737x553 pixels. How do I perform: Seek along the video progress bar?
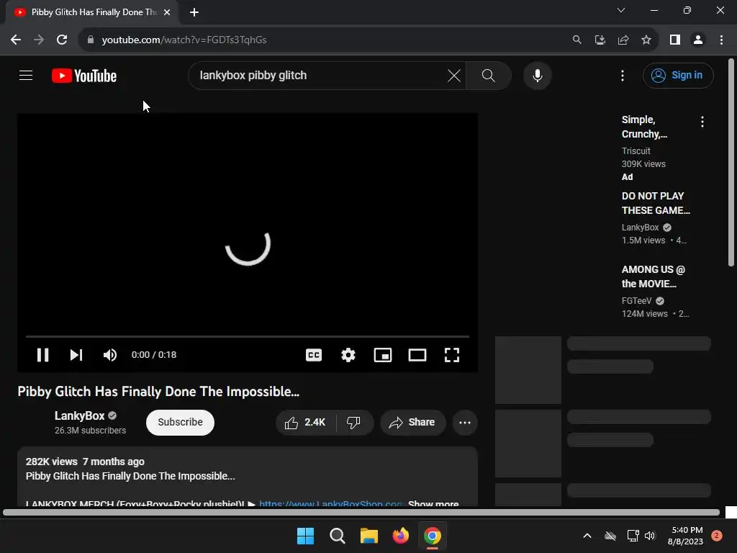(x=248, y=337)
